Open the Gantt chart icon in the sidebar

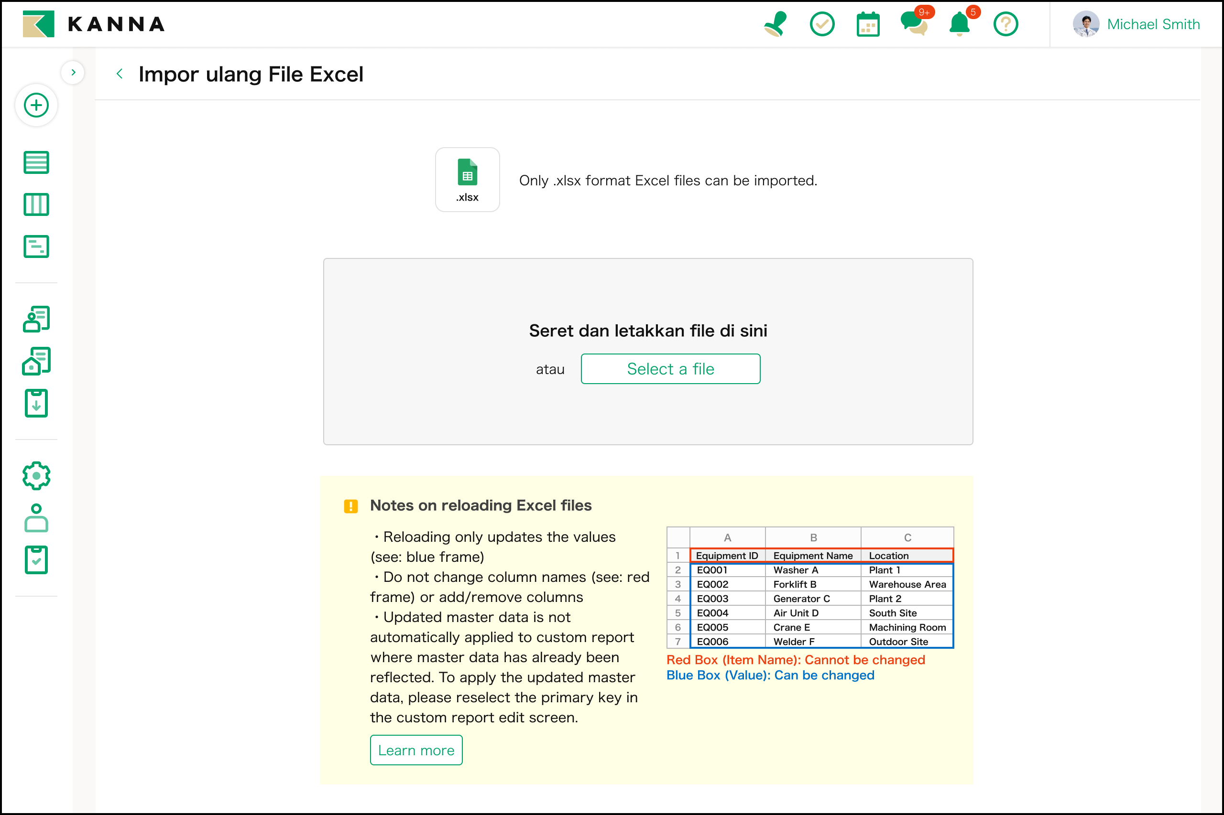36,247
